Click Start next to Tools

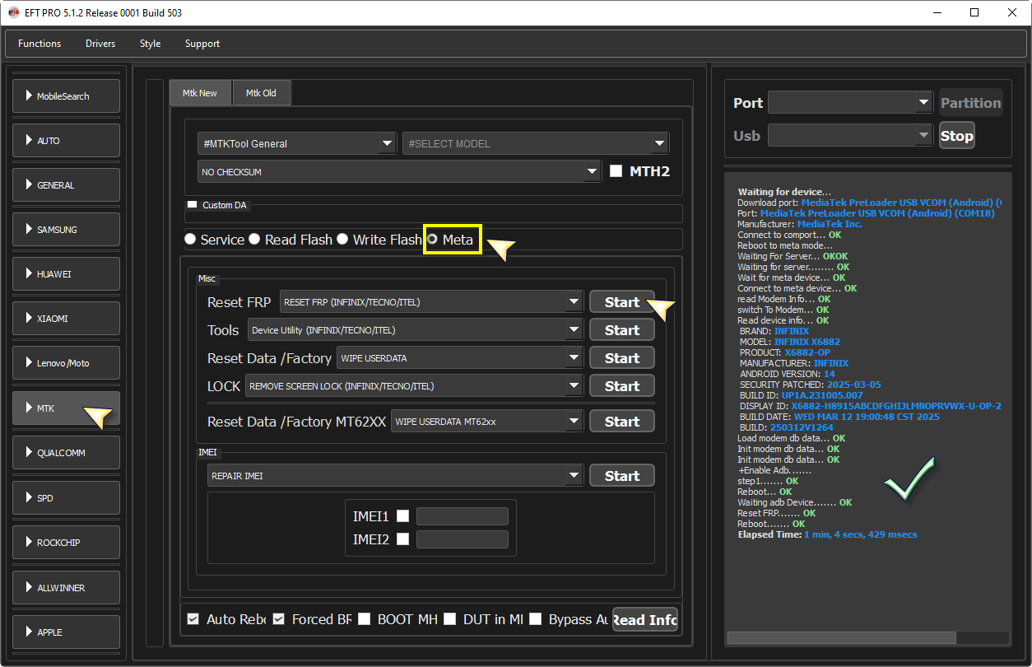point(622,330)
